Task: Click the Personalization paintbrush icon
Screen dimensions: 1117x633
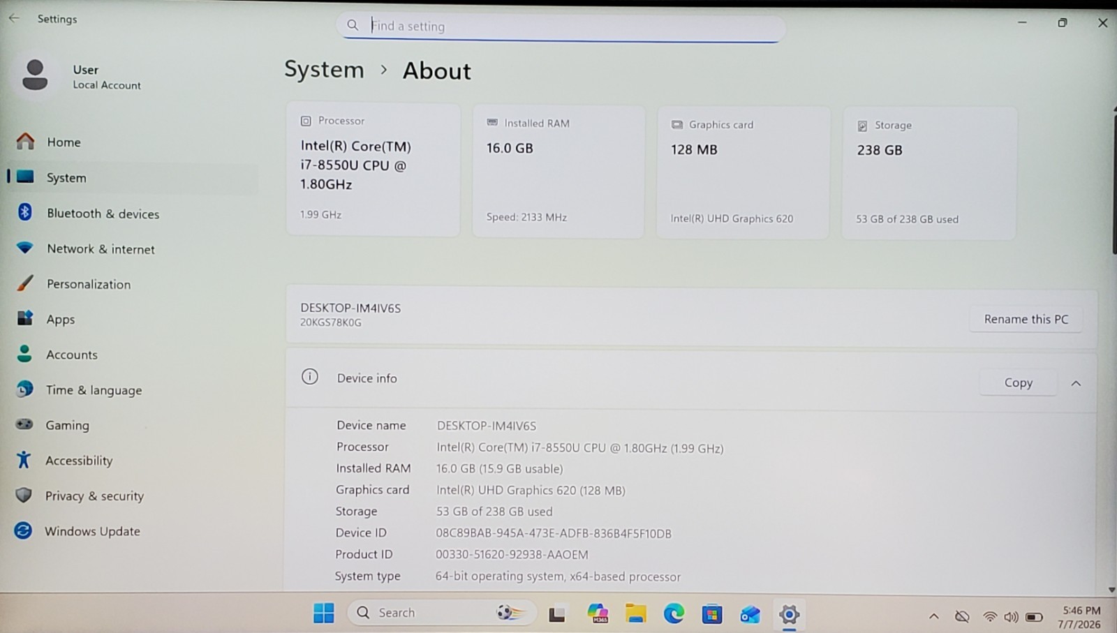Action: 24,283
